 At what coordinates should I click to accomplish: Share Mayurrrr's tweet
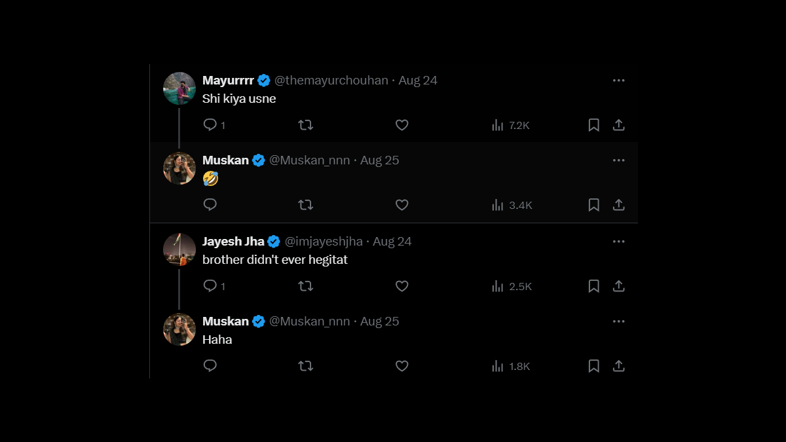point(618,125)
